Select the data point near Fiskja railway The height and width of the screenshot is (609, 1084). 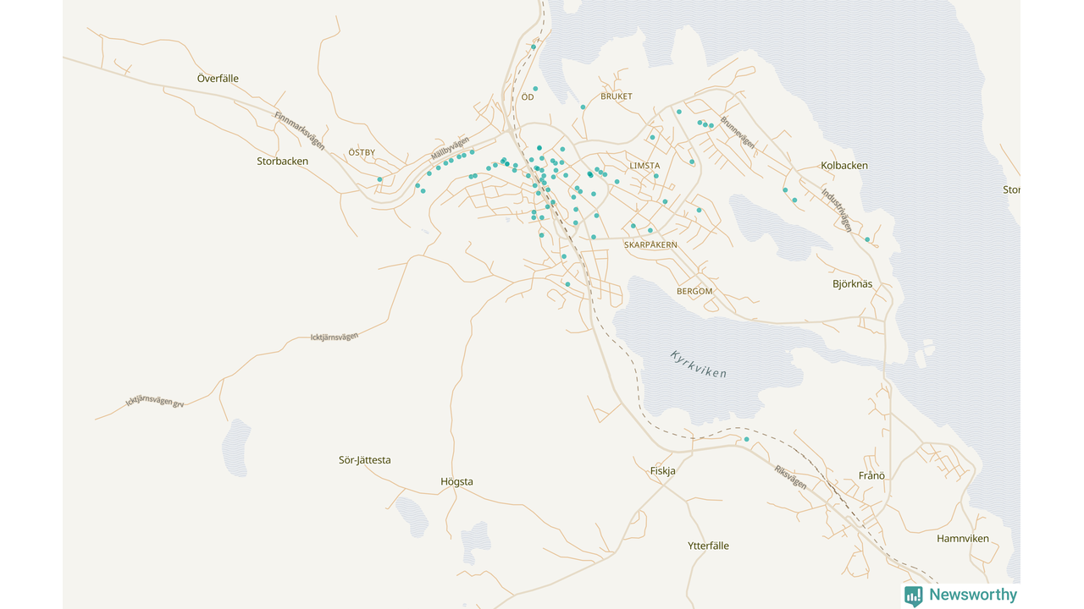click(746, 439)
